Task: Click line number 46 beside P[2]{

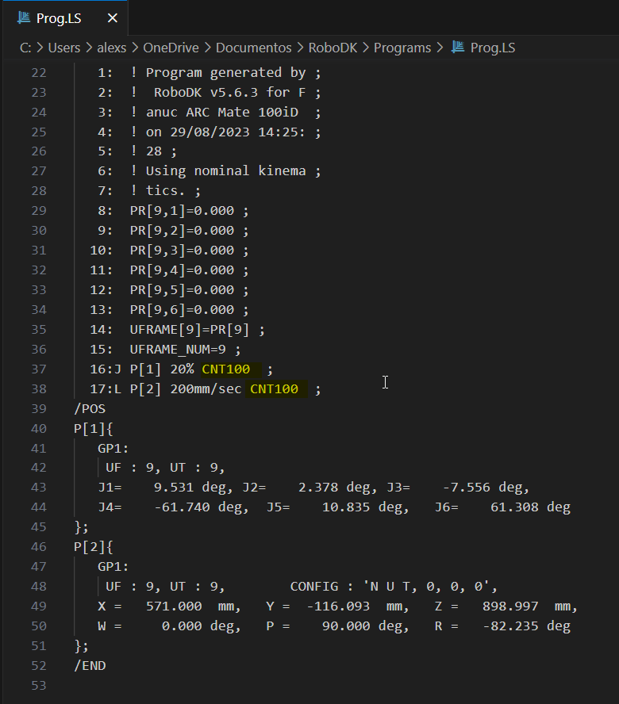Action: tap(39, 547)
